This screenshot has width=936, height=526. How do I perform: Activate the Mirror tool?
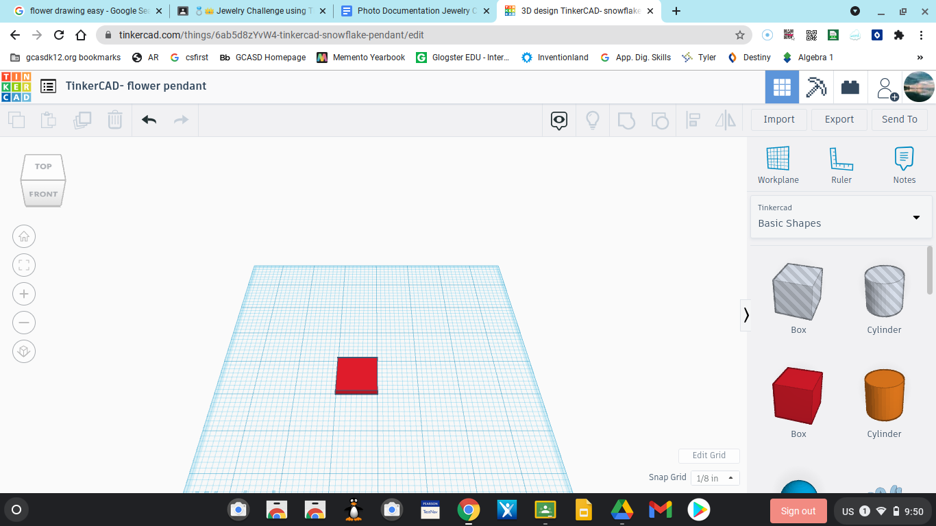click(725, 119)
